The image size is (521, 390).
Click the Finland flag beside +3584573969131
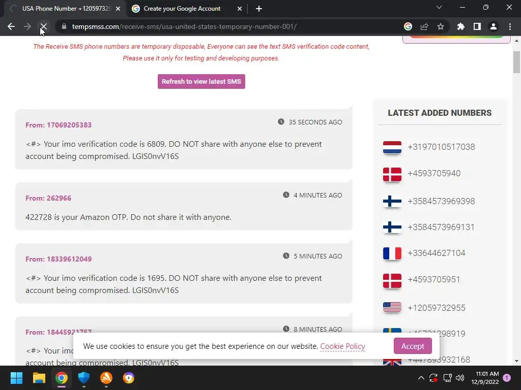click(x=392, y=227)
